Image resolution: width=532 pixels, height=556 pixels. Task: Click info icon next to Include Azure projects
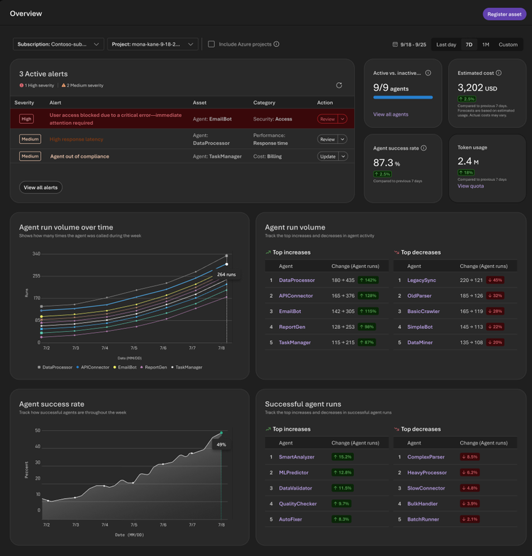(276, 44)
